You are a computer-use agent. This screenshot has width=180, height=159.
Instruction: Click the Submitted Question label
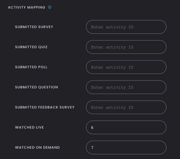coord(37,87)
